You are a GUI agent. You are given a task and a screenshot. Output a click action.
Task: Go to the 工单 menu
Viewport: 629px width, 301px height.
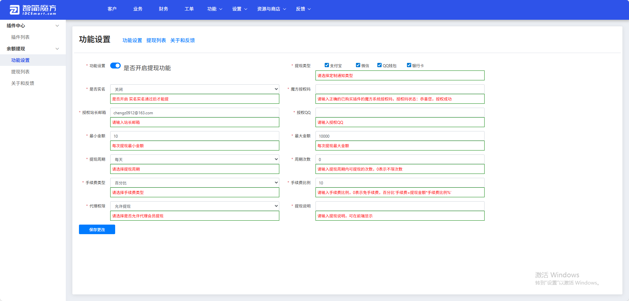pyautogui.click(x=189, y=9)
